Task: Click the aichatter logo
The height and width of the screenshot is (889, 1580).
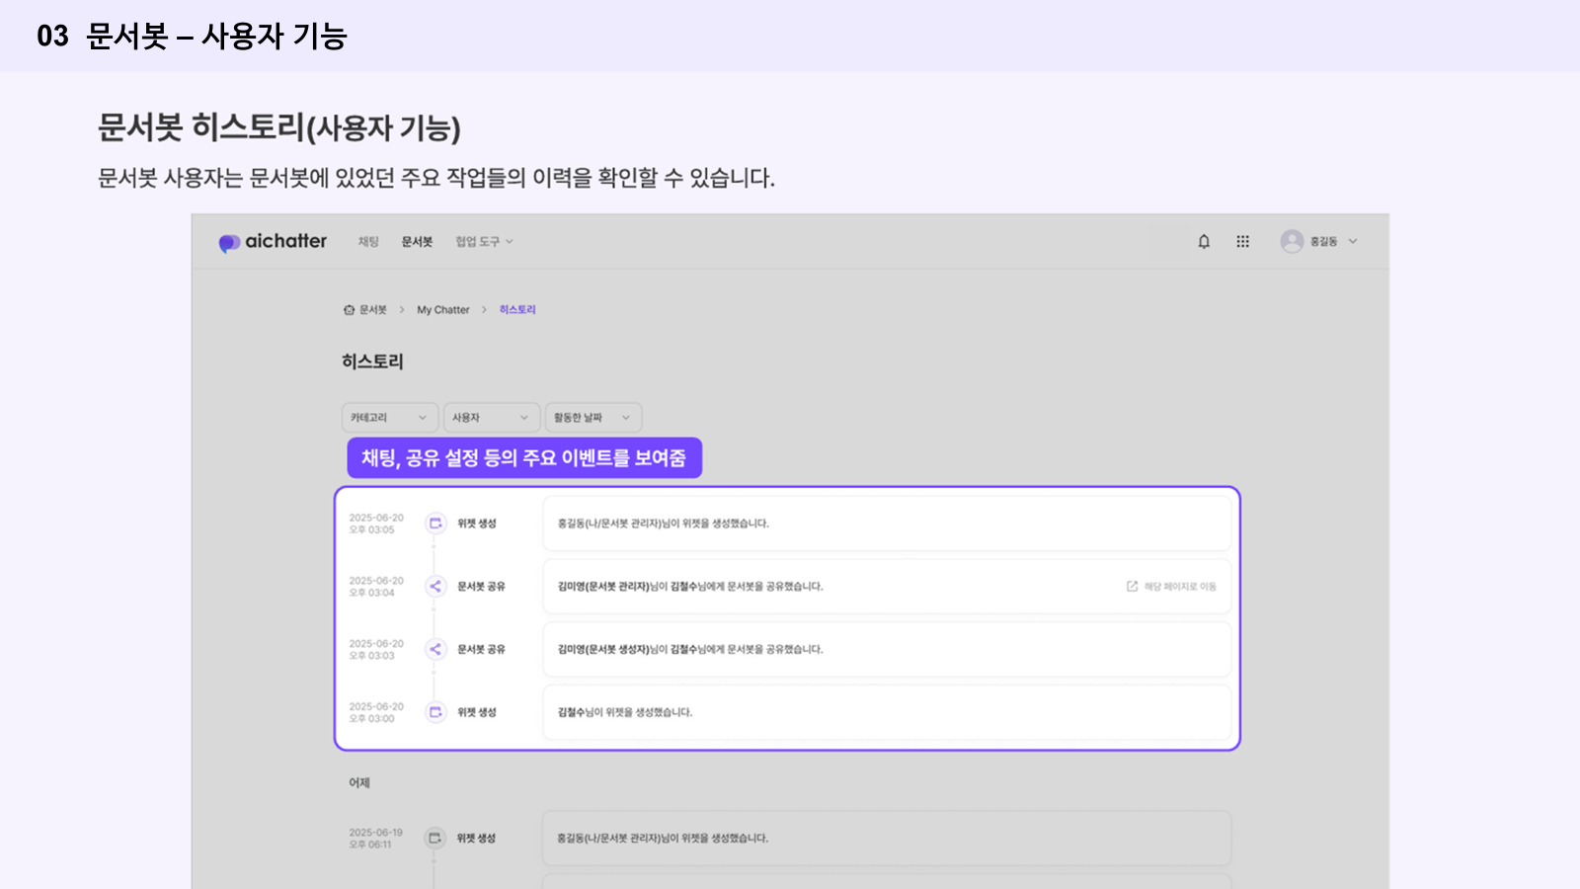Action: coord(273,242)
